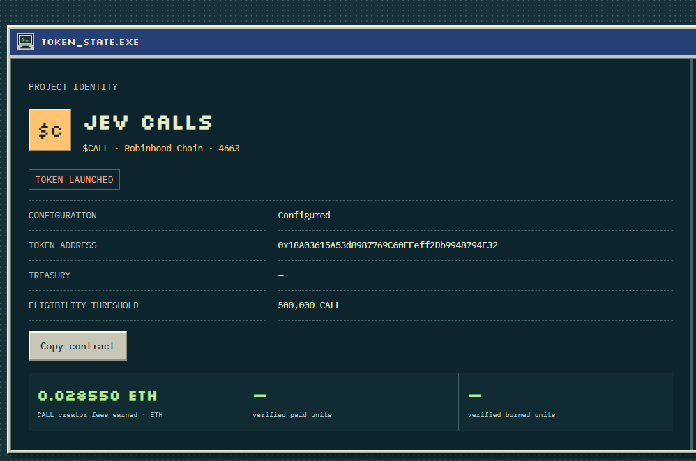
Task: Click the Configured status value
Action: tap(304, 216)
